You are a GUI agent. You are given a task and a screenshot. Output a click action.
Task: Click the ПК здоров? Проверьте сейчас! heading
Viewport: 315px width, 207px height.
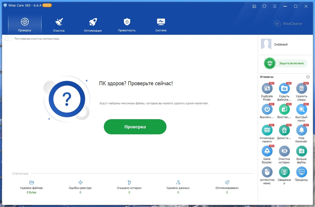(x=136, y=83)
